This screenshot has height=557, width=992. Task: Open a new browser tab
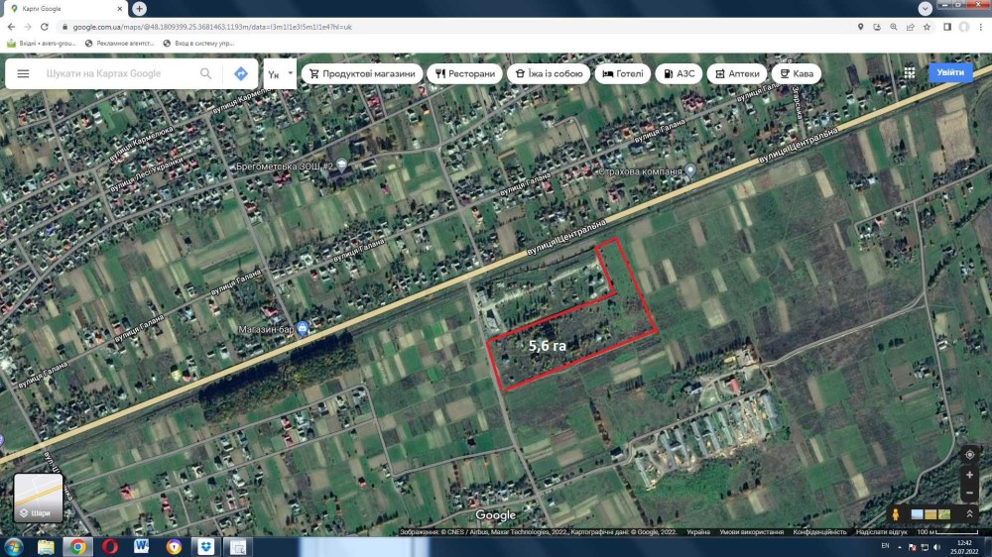pos(140,8)
